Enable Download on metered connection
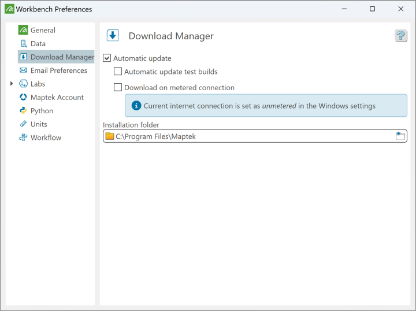 [118, 88]
